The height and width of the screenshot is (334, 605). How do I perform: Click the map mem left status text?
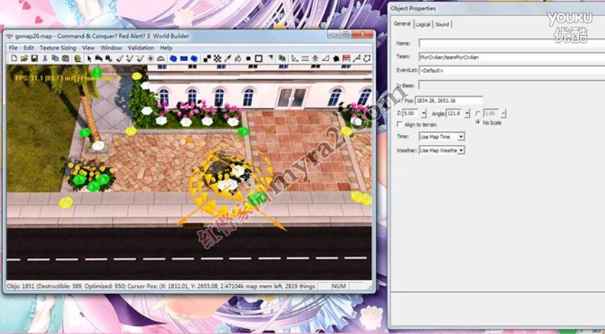[x=270, y=286]
